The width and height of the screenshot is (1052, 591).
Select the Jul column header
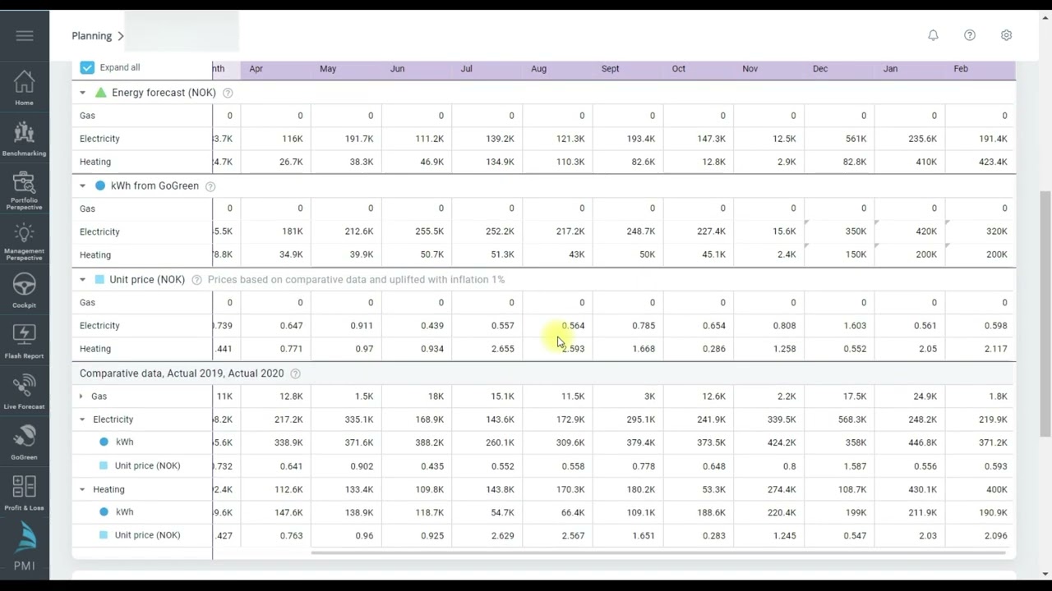pyautogui.click(x=466, y=69)
